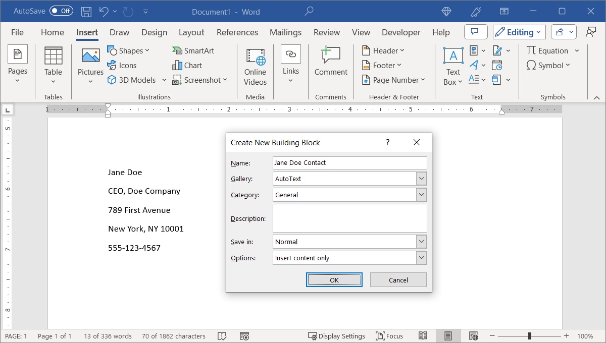This screenshot has height=343, width=606.
Task: Switch to the Design ribbon tab
Action: [154, 32]
